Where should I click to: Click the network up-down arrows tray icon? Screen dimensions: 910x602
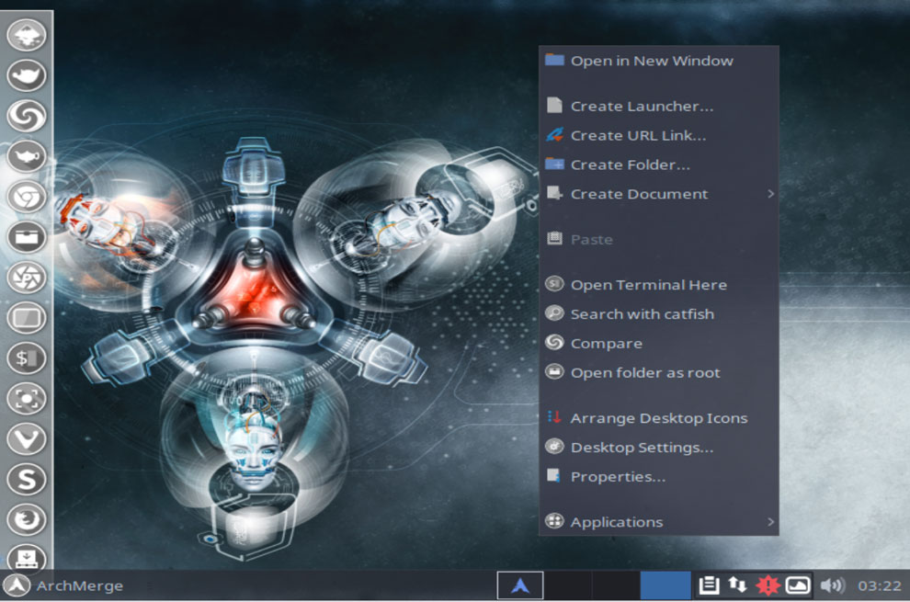(737, 585)
